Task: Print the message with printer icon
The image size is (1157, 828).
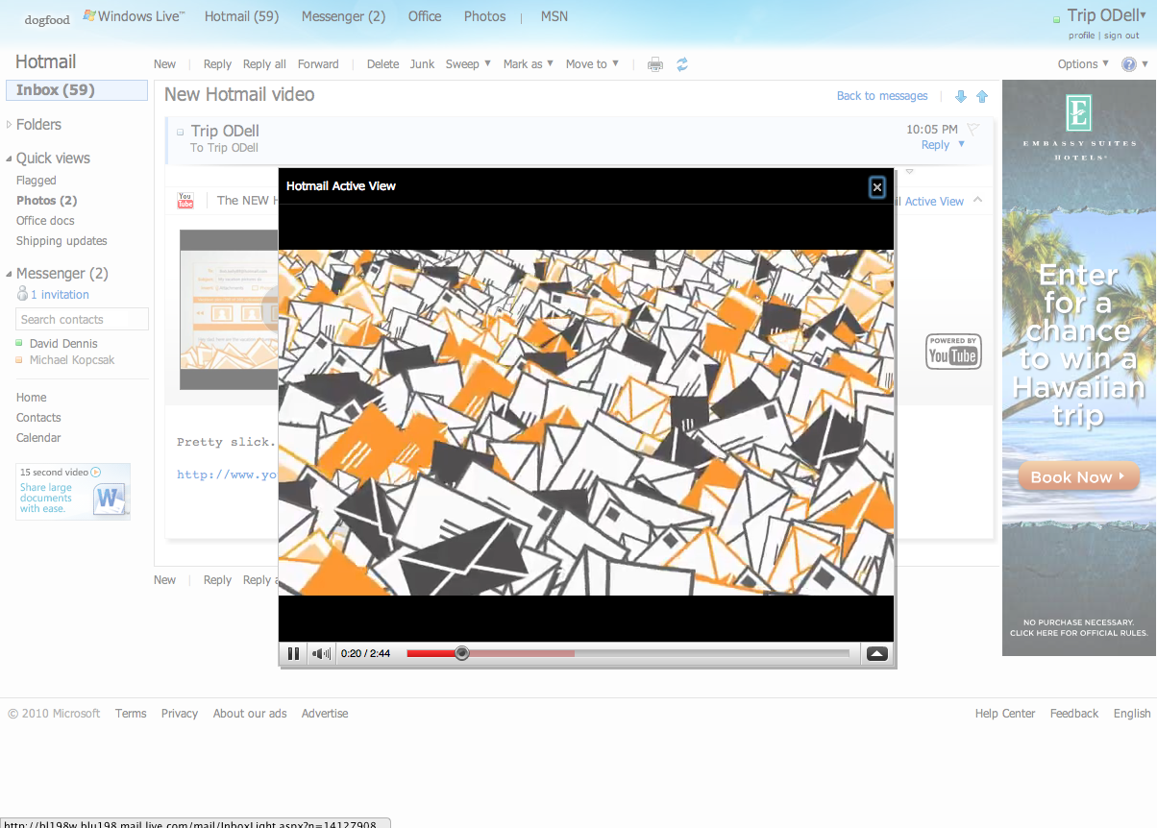Action: [655, 64]
